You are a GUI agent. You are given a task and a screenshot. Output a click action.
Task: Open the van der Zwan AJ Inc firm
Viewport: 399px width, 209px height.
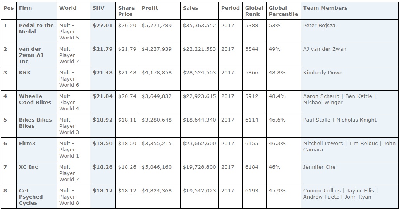point(31,55)
